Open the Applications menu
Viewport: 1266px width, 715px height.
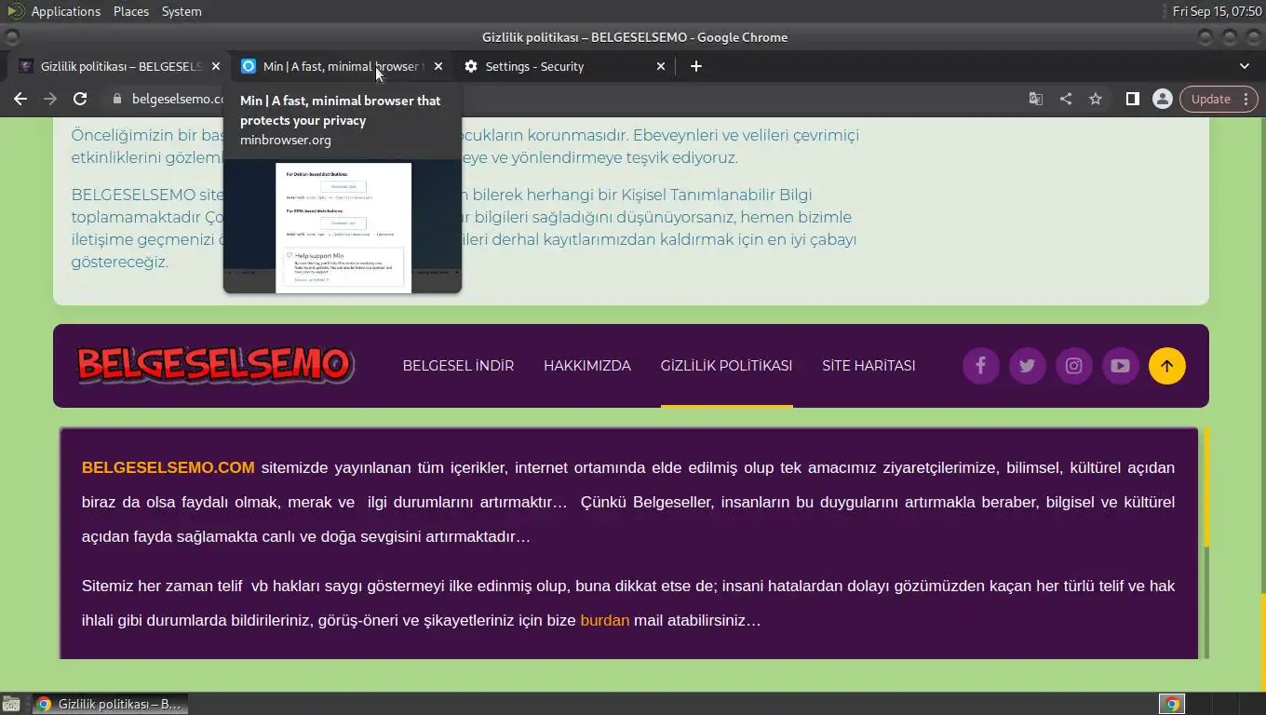(65, 11)
